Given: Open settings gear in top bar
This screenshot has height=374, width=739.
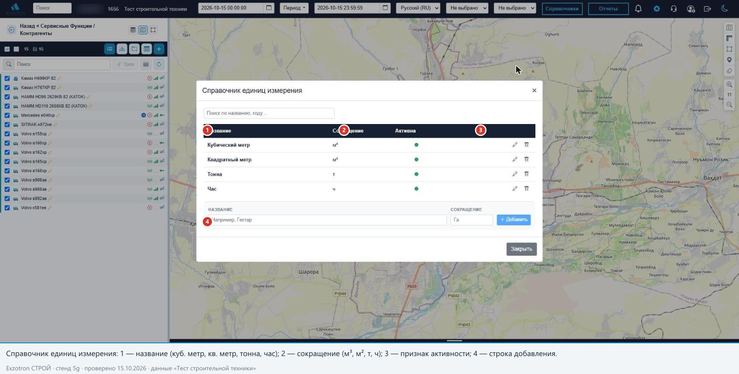Looking at the screenshot, I should [657, 8].
